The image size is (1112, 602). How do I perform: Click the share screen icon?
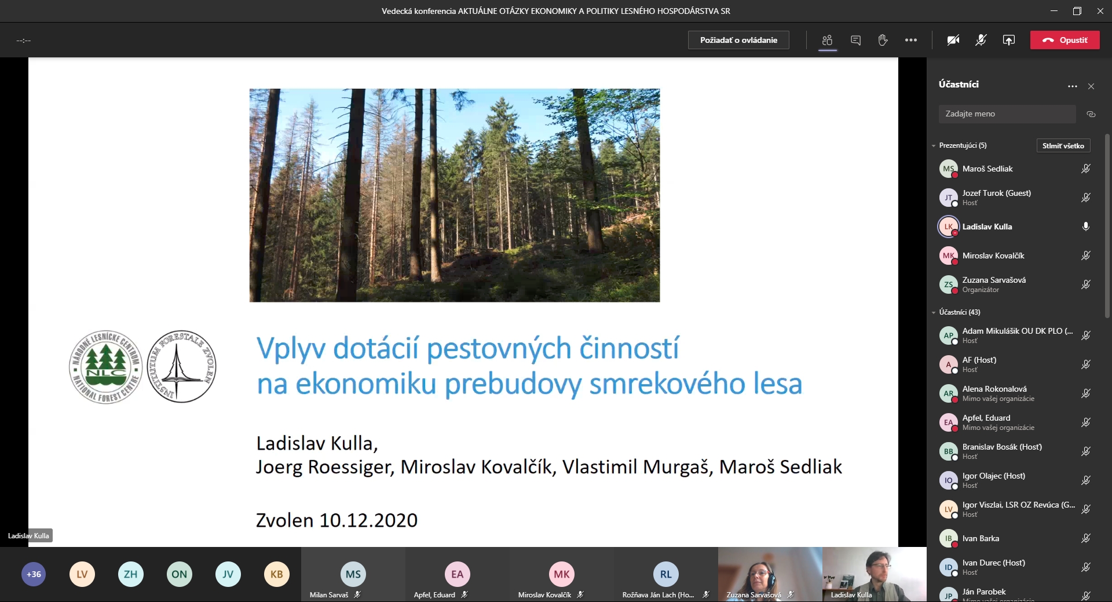(x=1008, y=40)
